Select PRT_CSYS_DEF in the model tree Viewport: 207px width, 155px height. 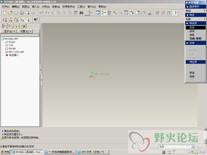pyautogui.click(x=16, y=52)
